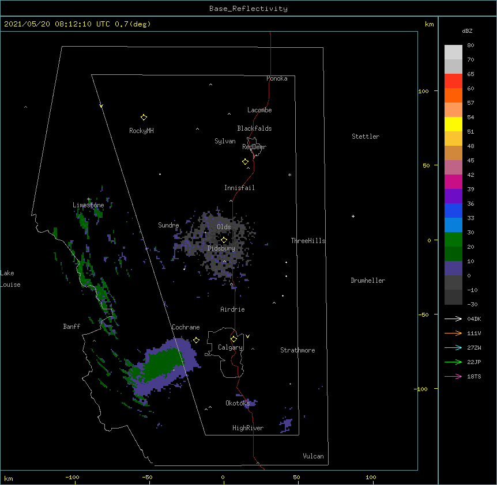Click the Base_Reflectivity title text

[248, 9]
